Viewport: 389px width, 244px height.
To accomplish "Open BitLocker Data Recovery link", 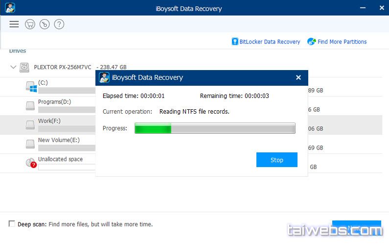I will click(270, 42).
